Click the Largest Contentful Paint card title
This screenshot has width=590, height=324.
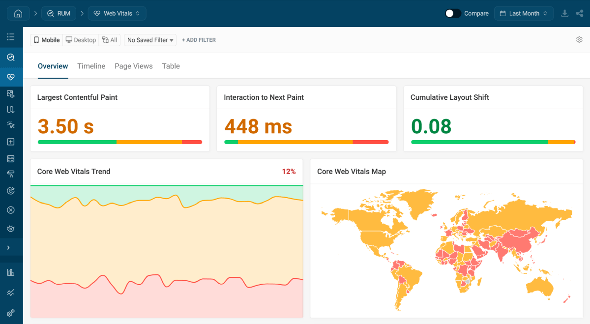[x=77, y=97]
